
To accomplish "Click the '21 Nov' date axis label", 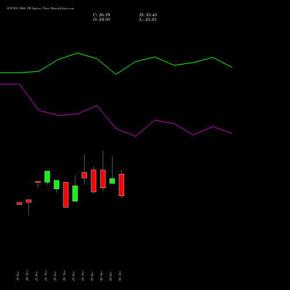I will (37, 276).
